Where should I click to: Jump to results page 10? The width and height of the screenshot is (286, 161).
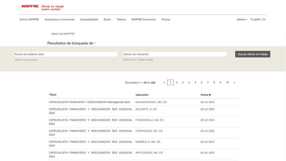pyautogui.click(x=227, y=82)
